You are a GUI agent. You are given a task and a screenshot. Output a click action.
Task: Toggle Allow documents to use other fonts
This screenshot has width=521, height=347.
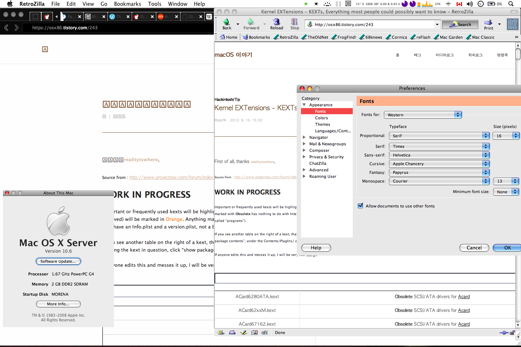point(360,206)
